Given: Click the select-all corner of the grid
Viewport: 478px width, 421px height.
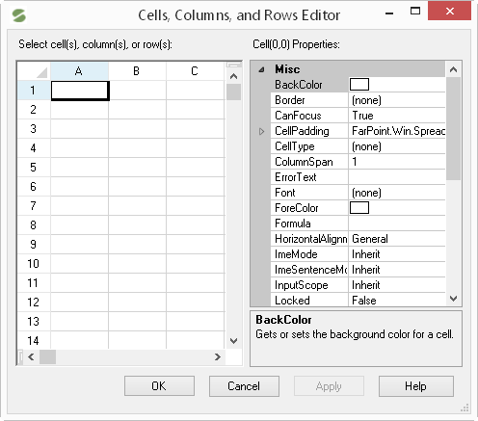Looking at the screenshot, I should (34, 71).
